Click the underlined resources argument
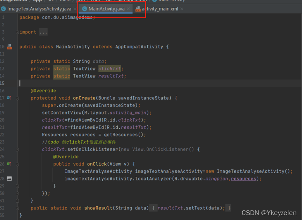Screen dimensions: 302x220 (x=243, y=178)
